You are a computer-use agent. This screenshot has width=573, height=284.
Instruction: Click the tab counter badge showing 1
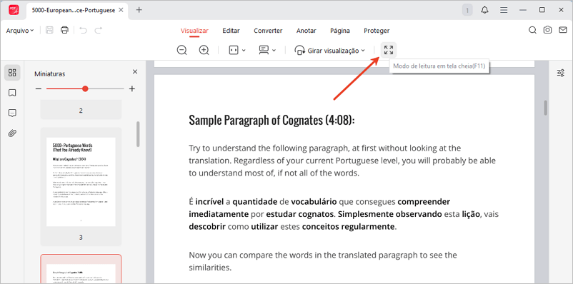(x=467, y=10)
